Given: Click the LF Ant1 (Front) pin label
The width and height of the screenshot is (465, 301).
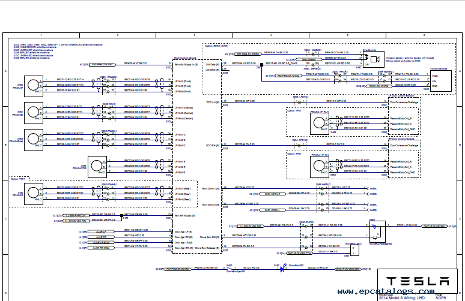Looking at the screenshot, I should click(x=183, y=81).
